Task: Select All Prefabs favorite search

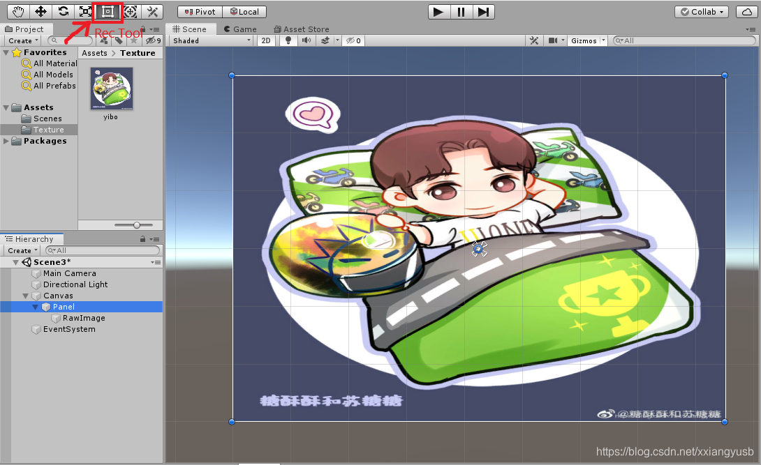Action: pos(49,86)
